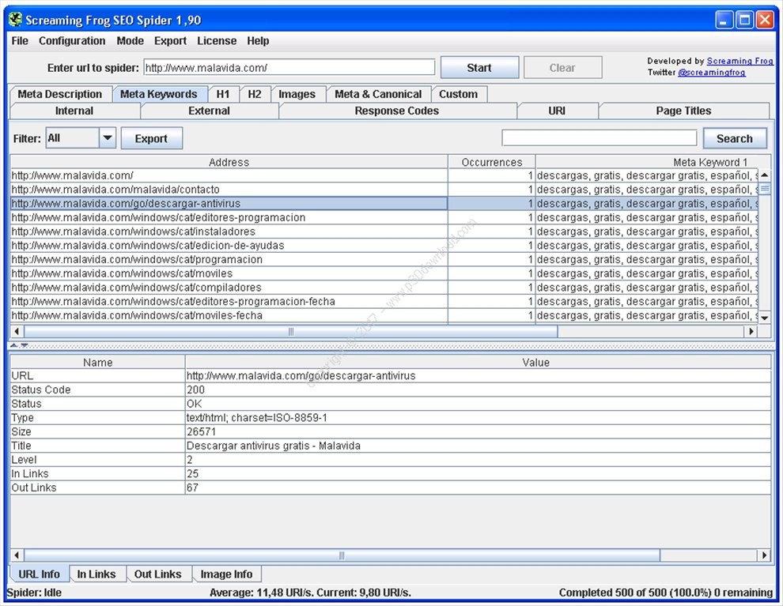The image size is (783, 606).
Task: Switch to the Meta Description tab
Action: (x=60, y=94)
